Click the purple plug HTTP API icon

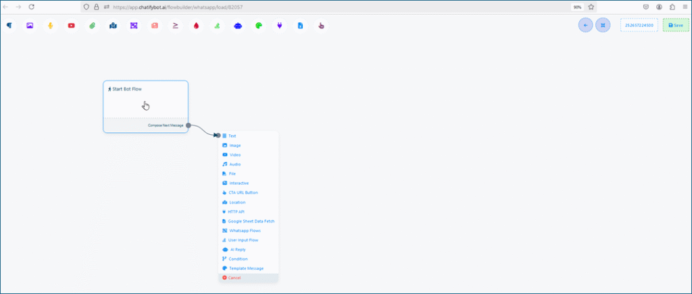(x=278, y=26)
